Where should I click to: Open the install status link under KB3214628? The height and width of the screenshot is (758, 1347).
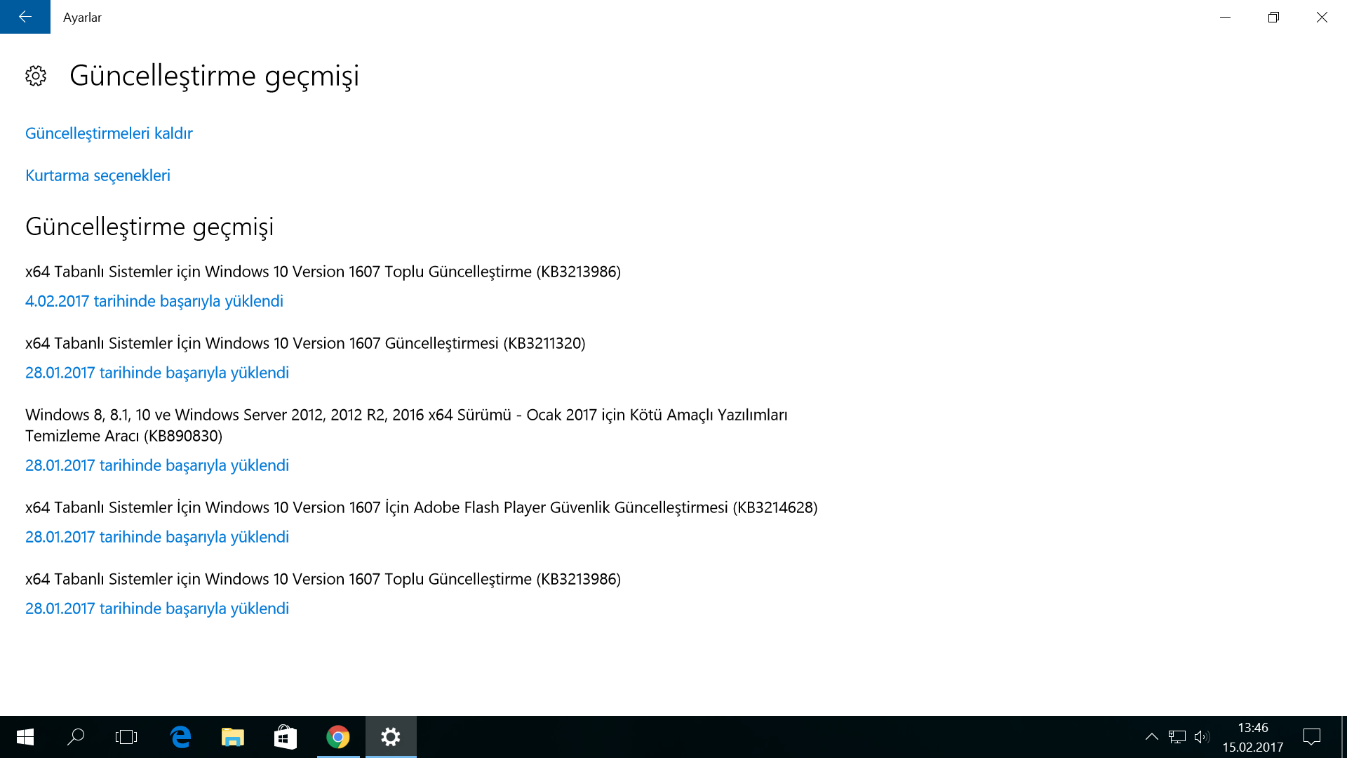click(157, 537)
